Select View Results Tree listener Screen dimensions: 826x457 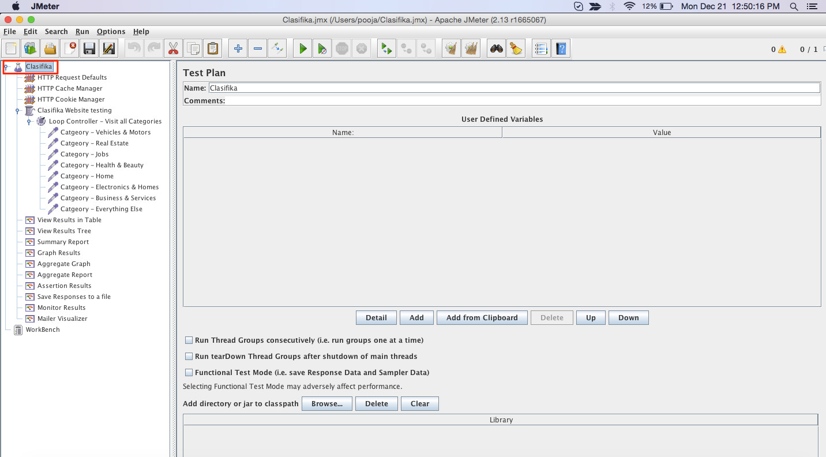(64, 231)
